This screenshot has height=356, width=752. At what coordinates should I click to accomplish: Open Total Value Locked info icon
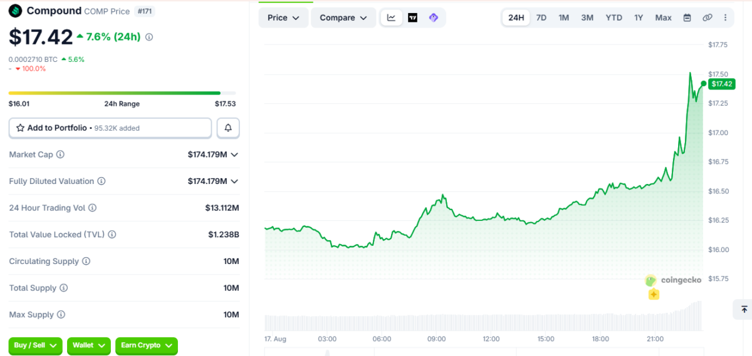point(112,235)
